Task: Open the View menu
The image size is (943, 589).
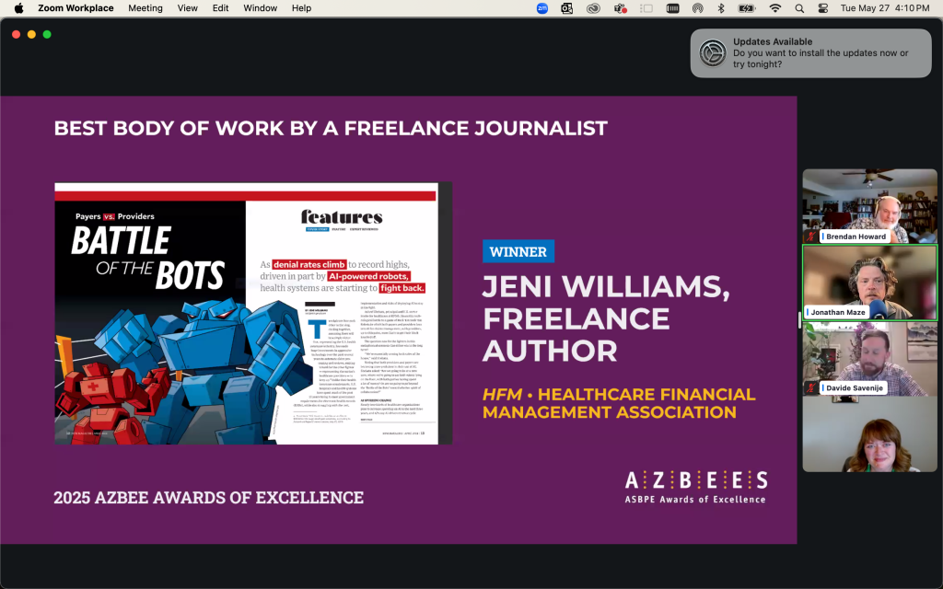Action: [187, 8]
